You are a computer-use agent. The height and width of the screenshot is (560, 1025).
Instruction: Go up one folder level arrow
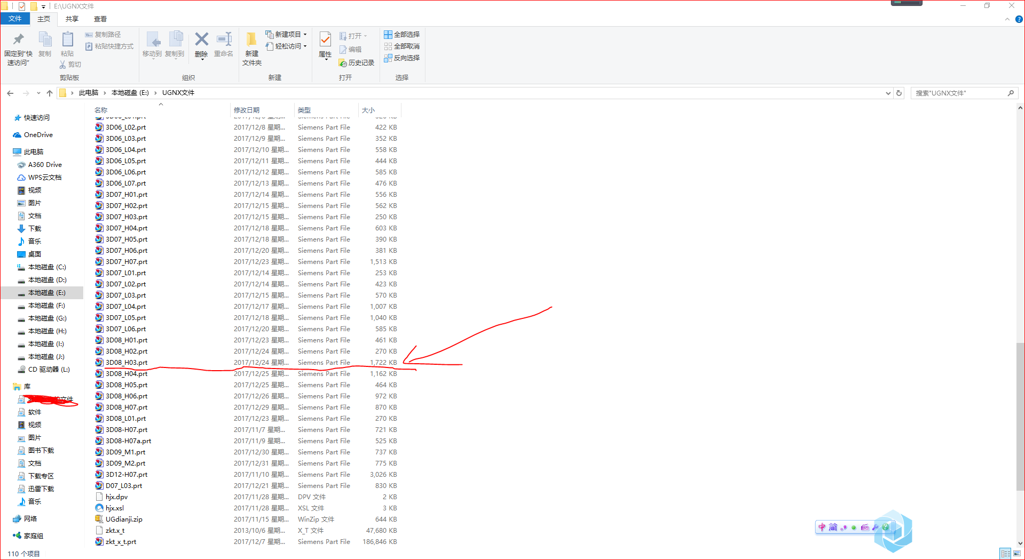(50, 93)
